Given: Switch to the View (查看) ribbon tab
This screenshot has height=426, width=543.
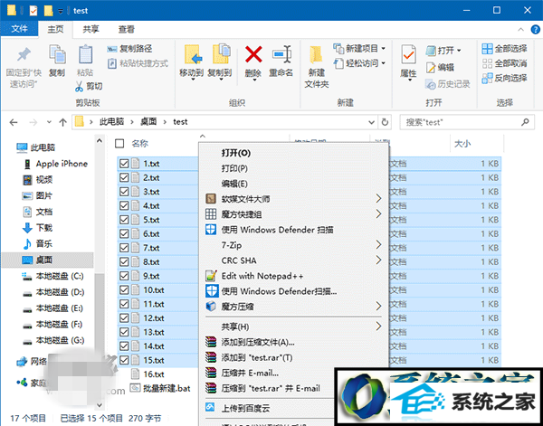Looking at the screenshot, I should pos(126,30).
